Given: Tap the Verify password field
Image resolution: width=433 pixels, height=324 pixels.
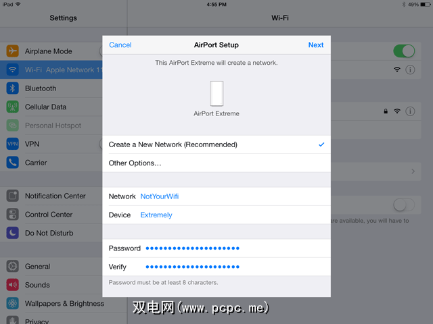Looking at the screenshot, I should [x=216, y=267].
